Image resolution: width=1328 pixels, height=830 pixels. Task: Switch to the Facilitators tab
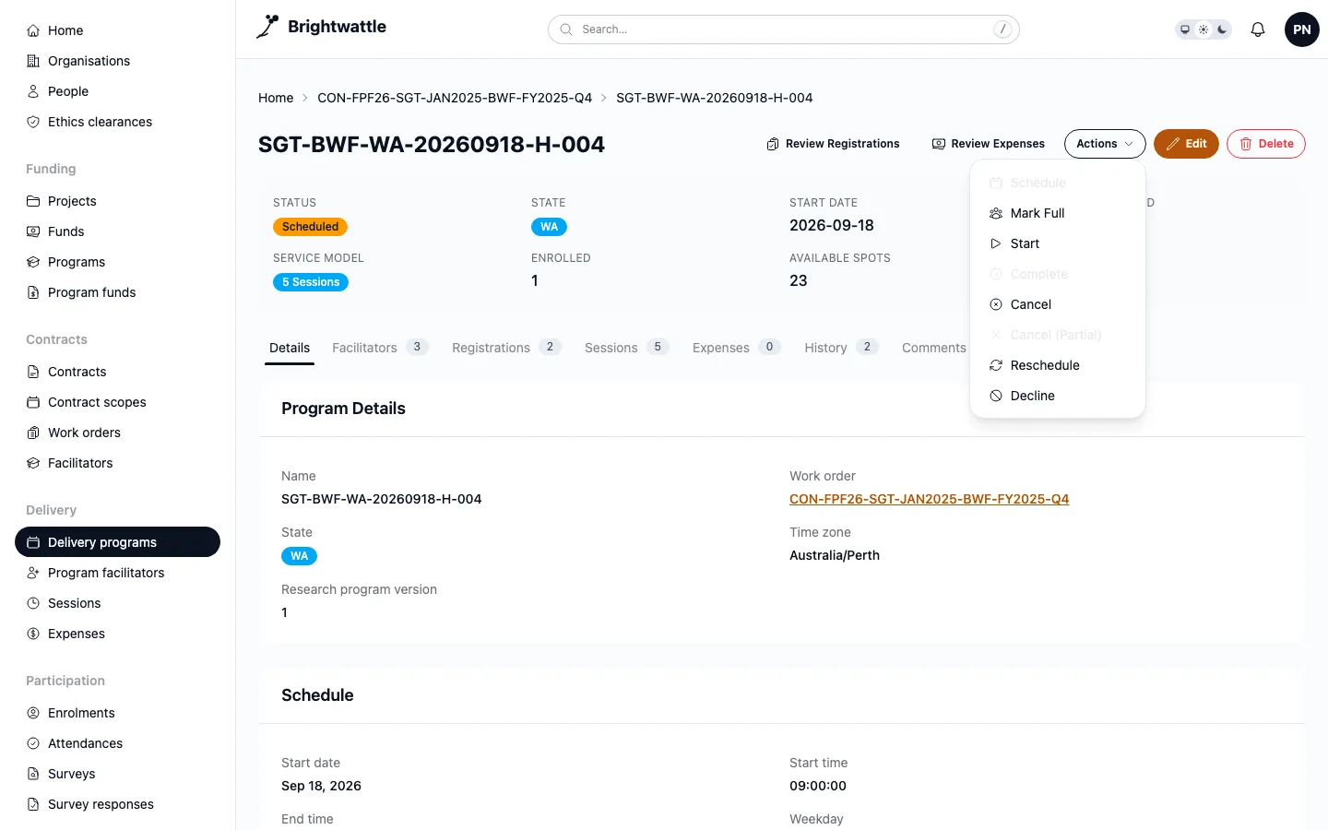pos(380,348)
